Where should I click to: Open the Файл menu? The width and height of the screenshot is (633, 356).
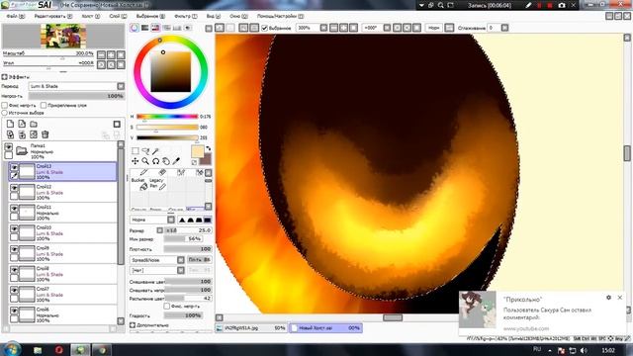point(16,16)
